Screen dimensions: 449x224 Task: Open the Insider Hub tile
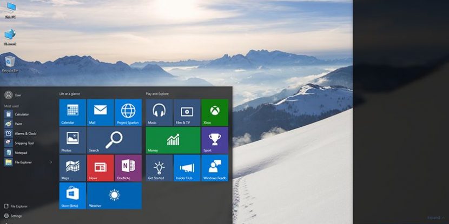coord(187,168)
